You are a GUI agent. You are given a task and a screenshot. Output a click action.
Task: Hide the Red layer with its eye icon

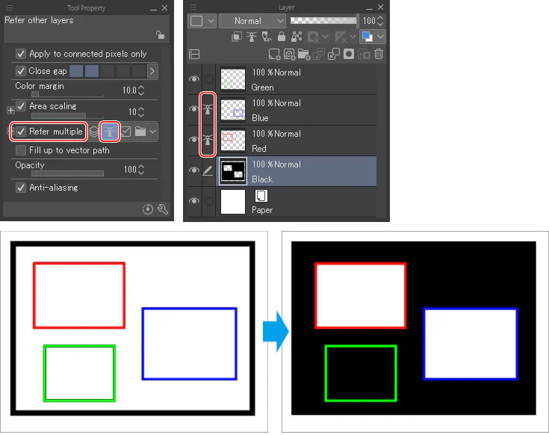[x=194, y=140]
